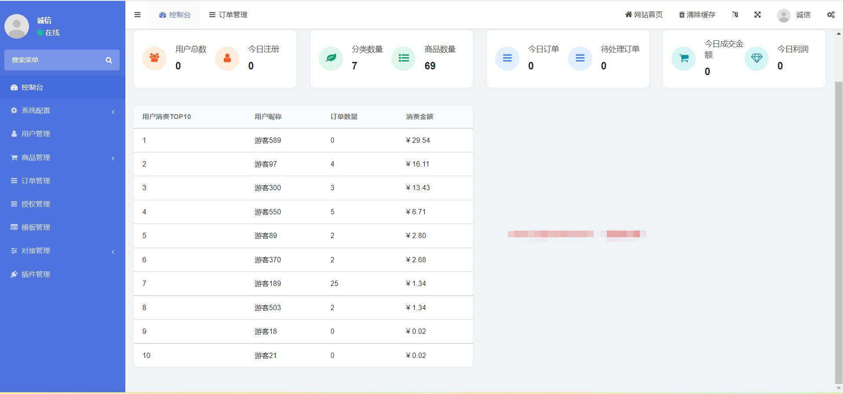Click the 今日订单 lines icon
The height and width of the screenshot is (394, 843).
click(x=507, y=58)
